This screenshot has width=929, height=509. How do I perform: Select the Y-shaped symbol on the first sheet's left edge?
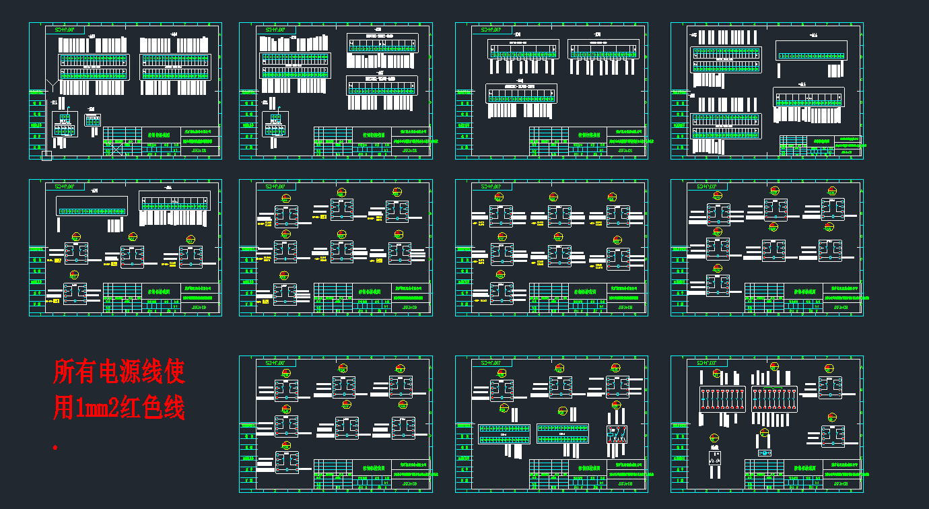pyautogui.click(x=47, y=87)
